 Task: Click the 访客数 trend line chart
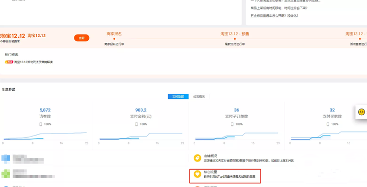pyautogui.click(x=45, y=136)
